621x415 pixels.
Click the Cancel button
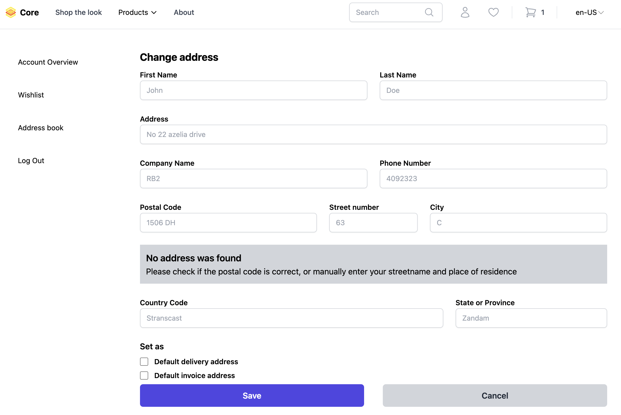pyautogui.click(x=495, y=396)
